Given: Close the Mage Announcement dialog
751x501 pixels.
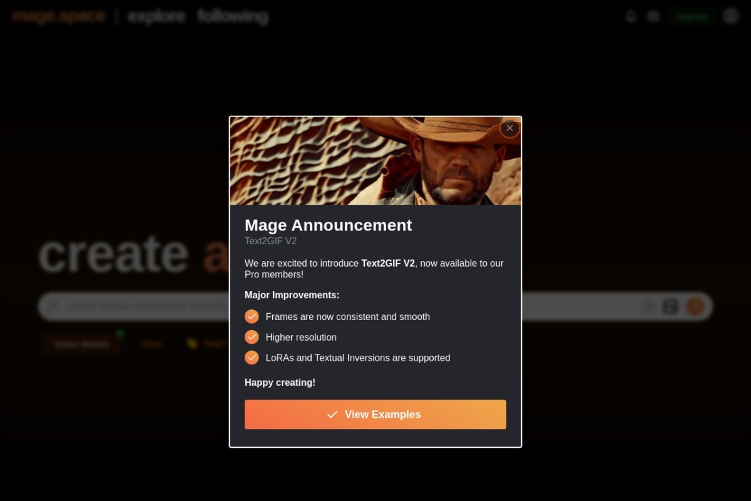Looking at the screenshot, I should point(509,128).
